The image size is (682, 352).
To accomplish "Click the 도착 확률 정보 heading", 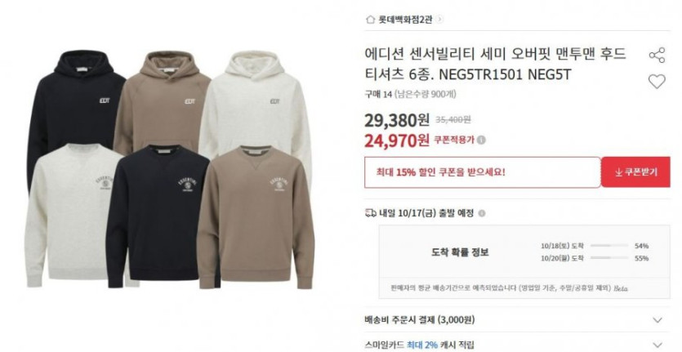I will click(460, 252).
